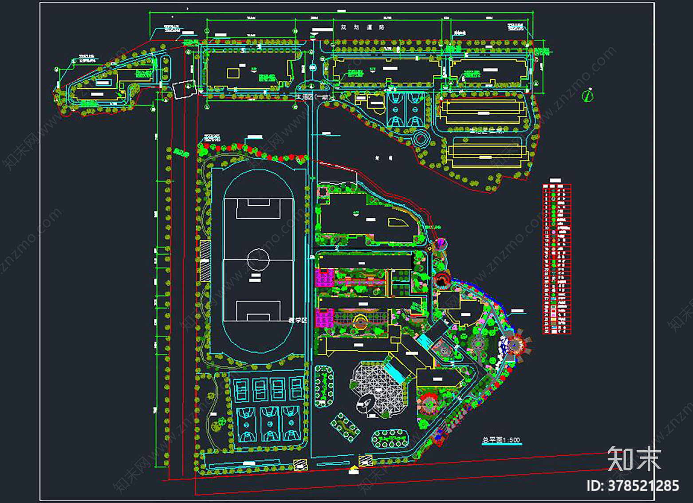Screen dimensions: 693x503
Task: Click the hatched polygonal paved plaza
Action: click(x=380, y=389)
